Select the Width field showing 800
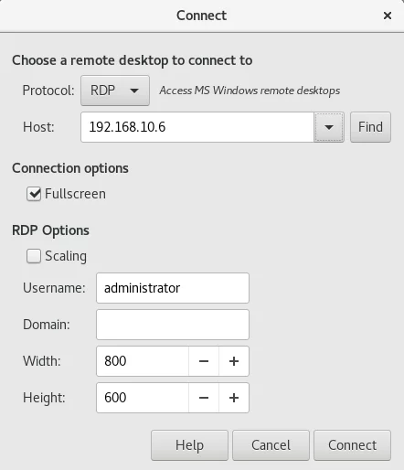 point(143,361)
